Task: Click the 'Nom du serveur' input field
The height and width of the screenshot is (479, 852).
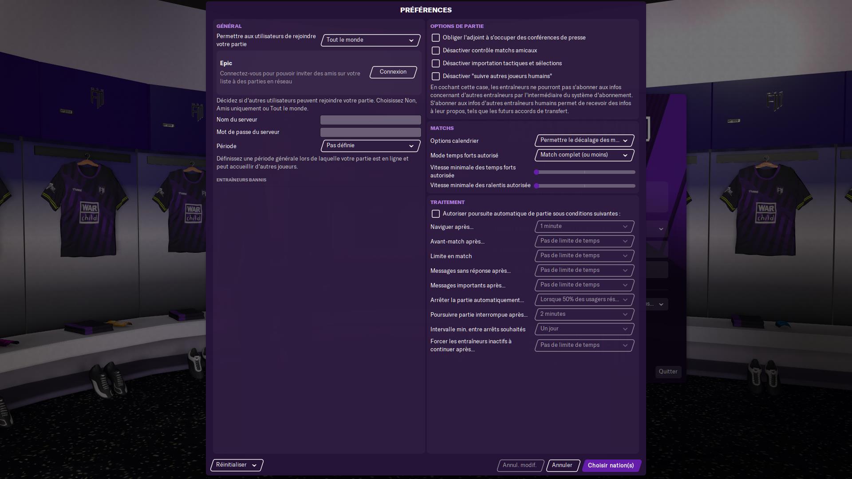Action: (x=371, y=120)
